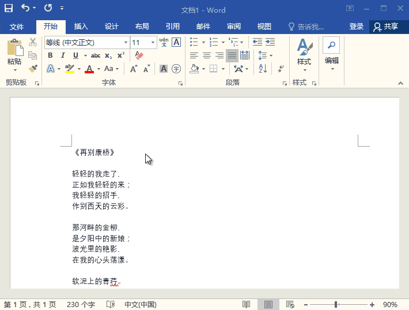Viewport: 409px width, 310px height.
Task: Click the character border icon
Action: pyautogui.click(x=176, y=42)
